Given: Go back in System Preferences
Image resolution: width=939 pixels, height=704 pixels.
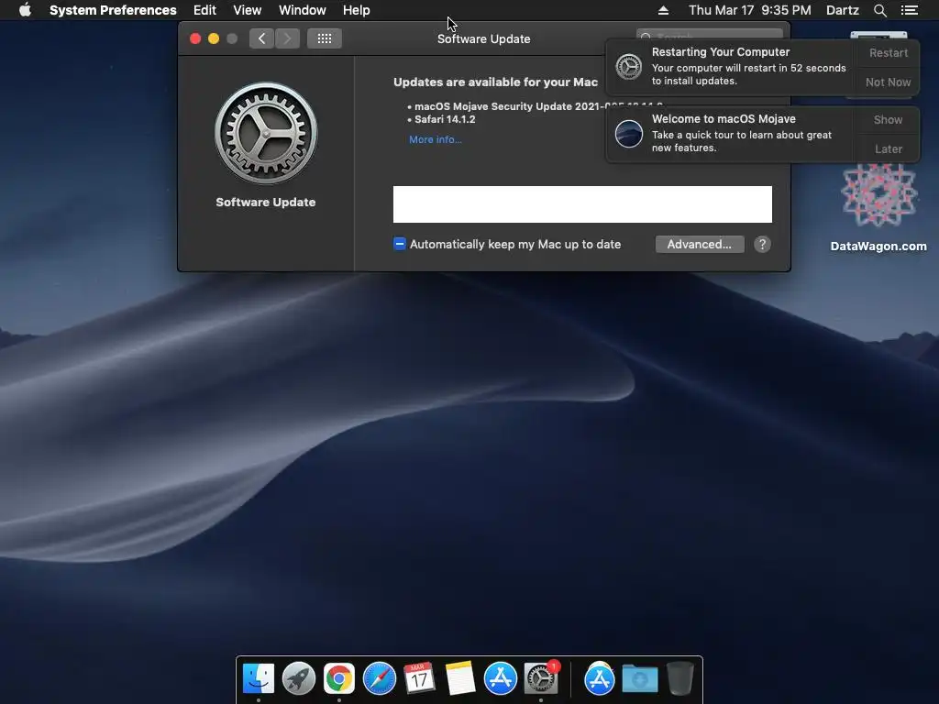Looking at the screenshot, I should 261,38.
